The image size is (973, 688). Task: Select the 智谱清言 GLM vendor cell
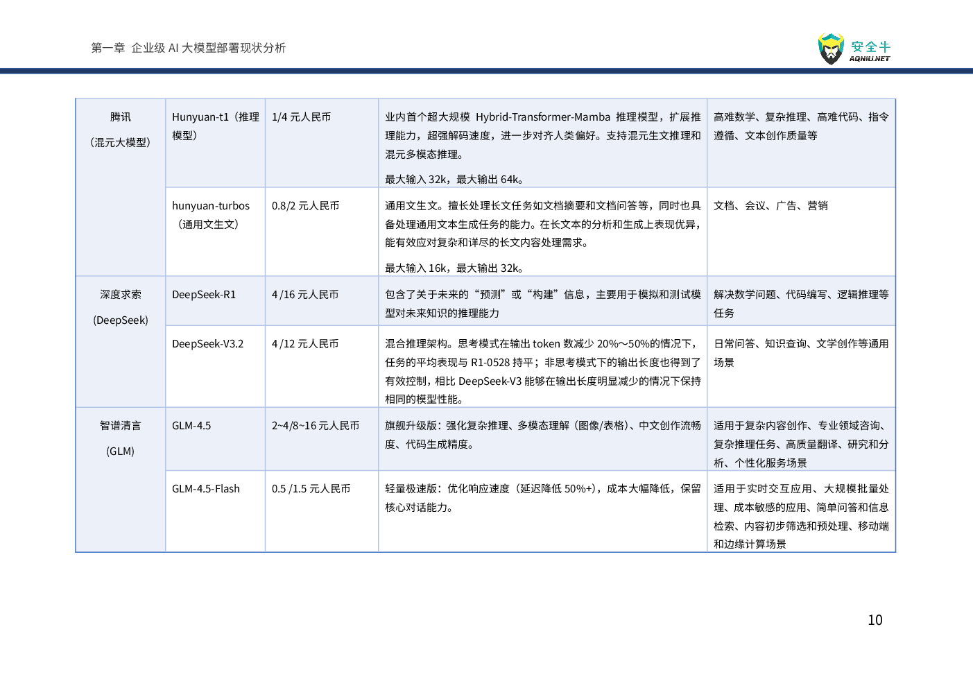click(120, 438)
